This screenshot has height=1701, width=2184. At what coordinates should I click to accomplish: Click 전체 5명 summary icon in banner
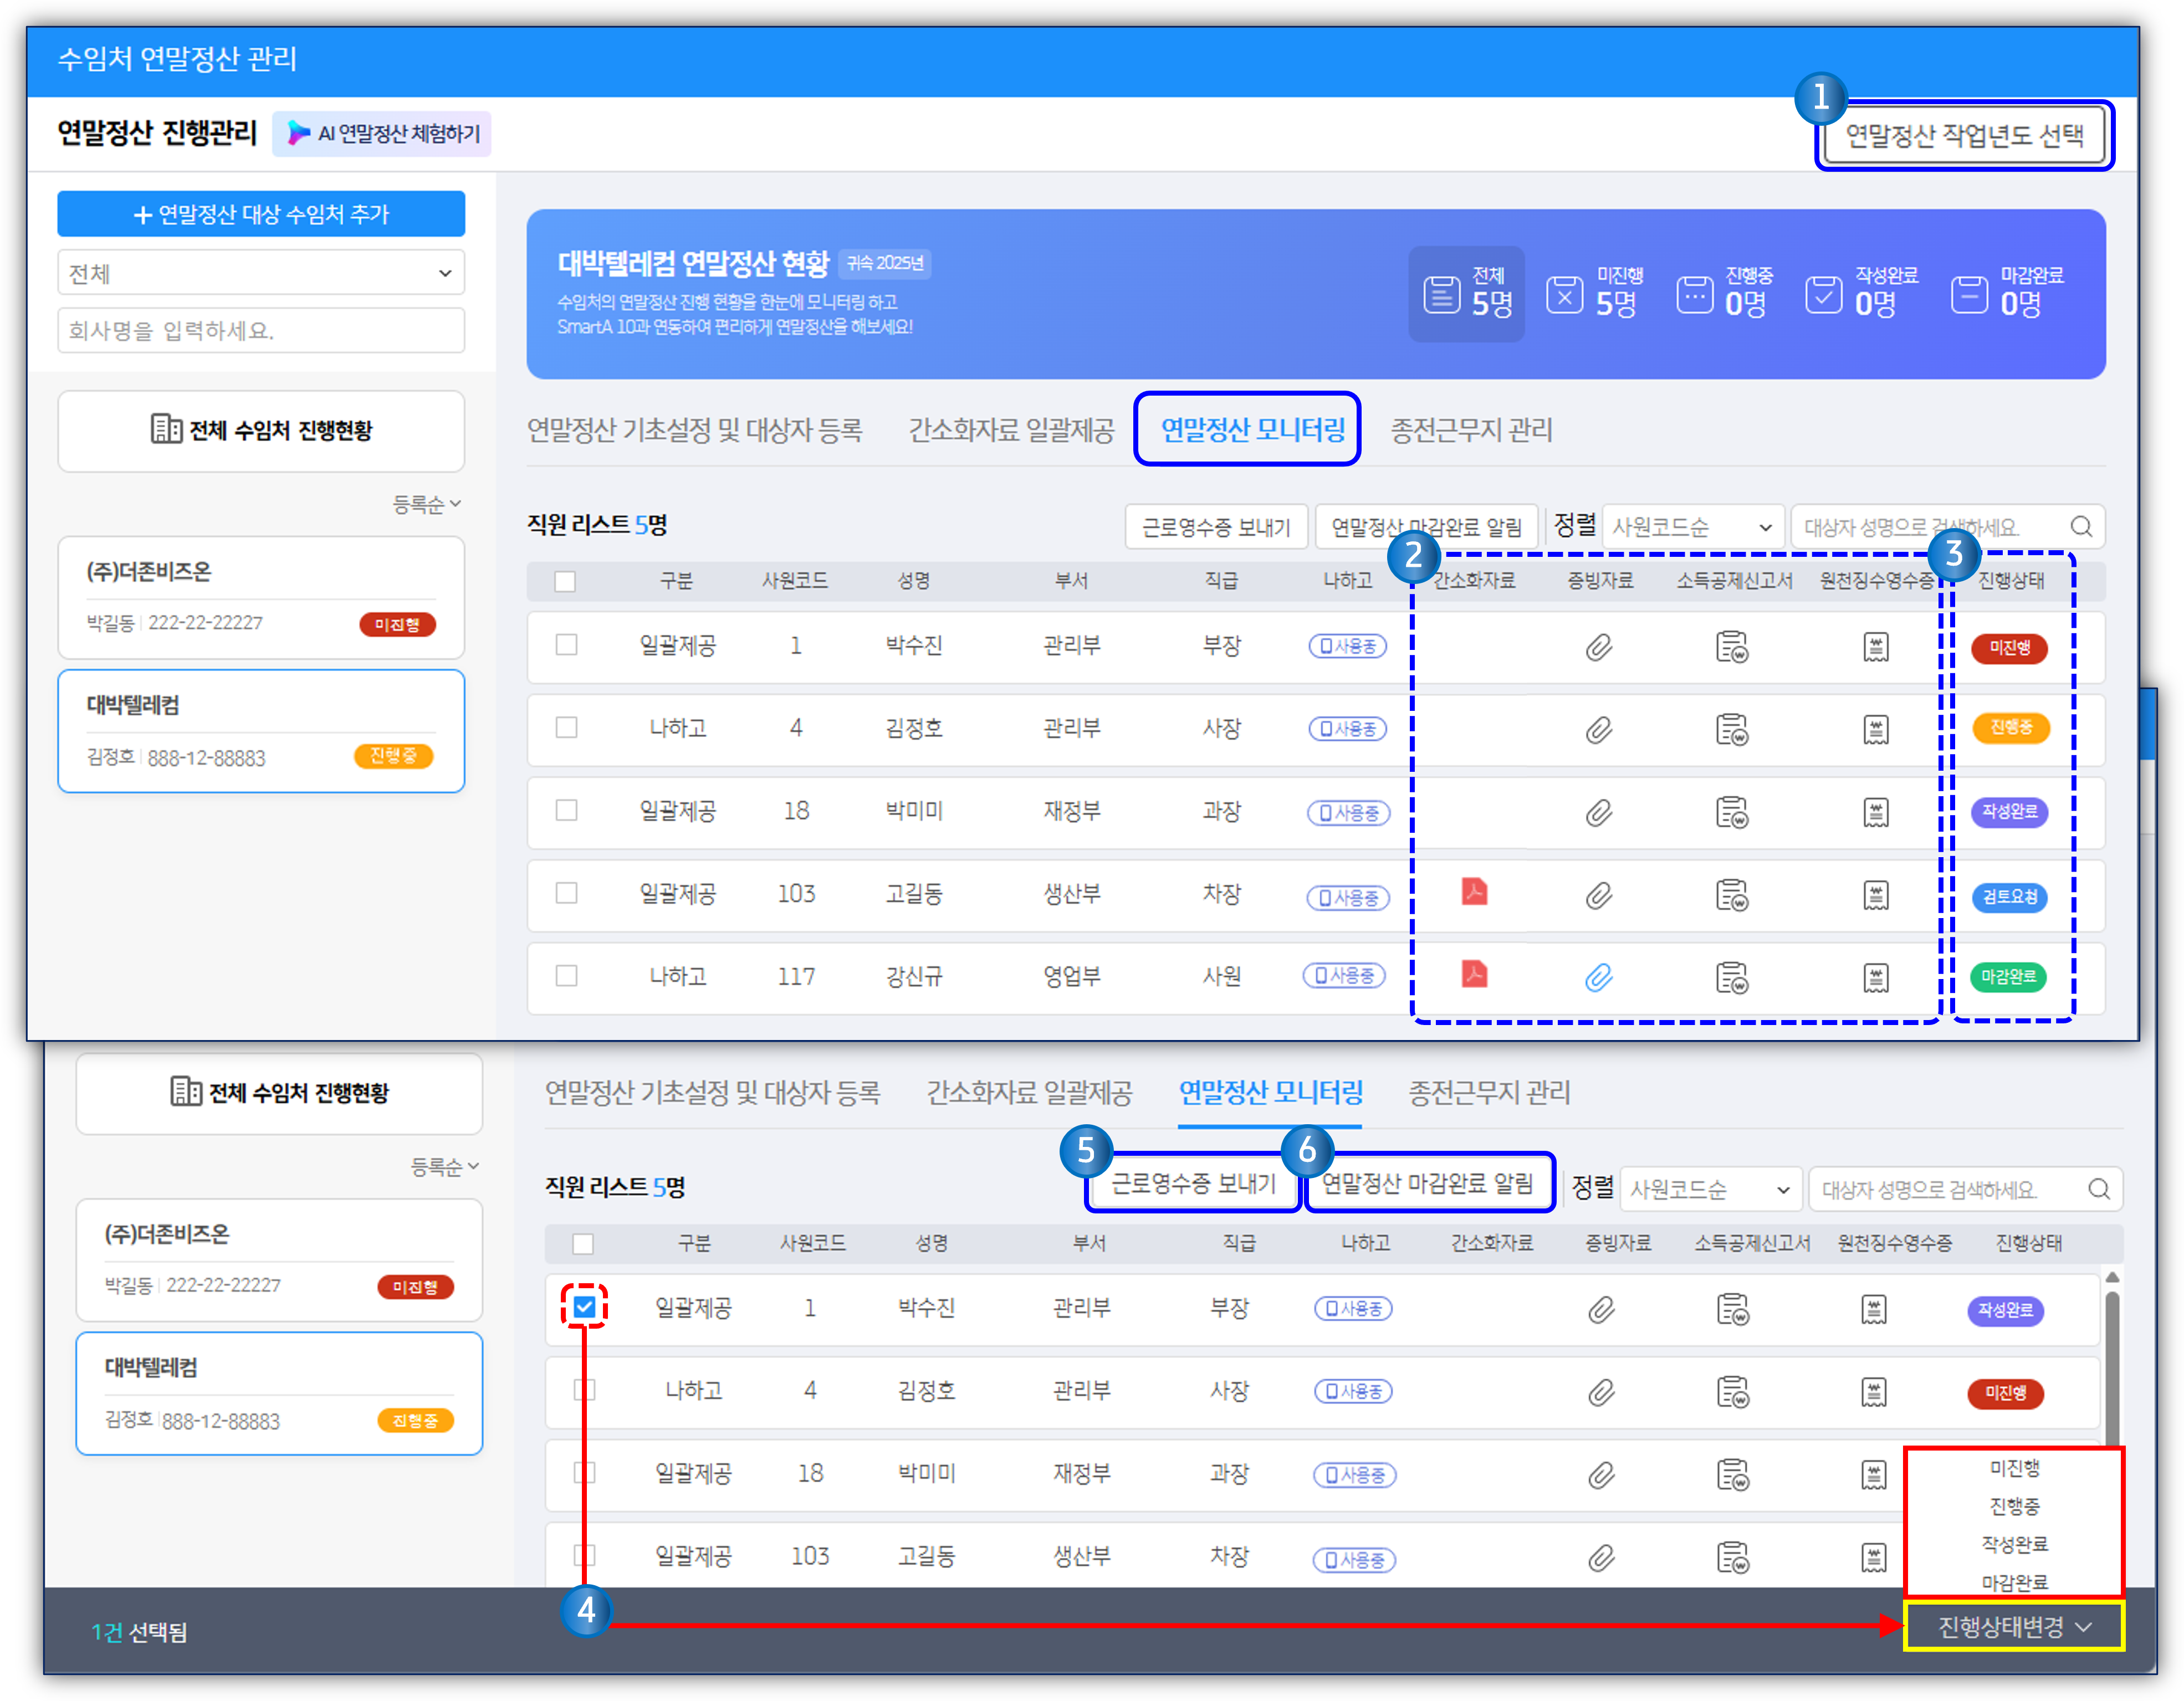[1441, 295]
